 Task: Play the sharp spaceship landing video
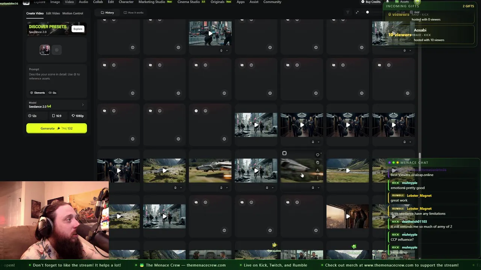point(210,171)
